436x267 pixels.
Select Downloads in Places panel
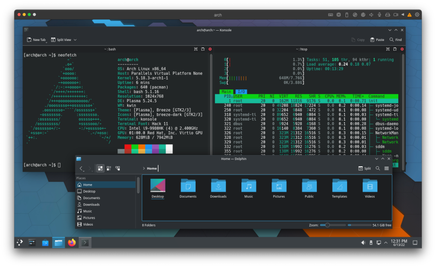point(106,205)
